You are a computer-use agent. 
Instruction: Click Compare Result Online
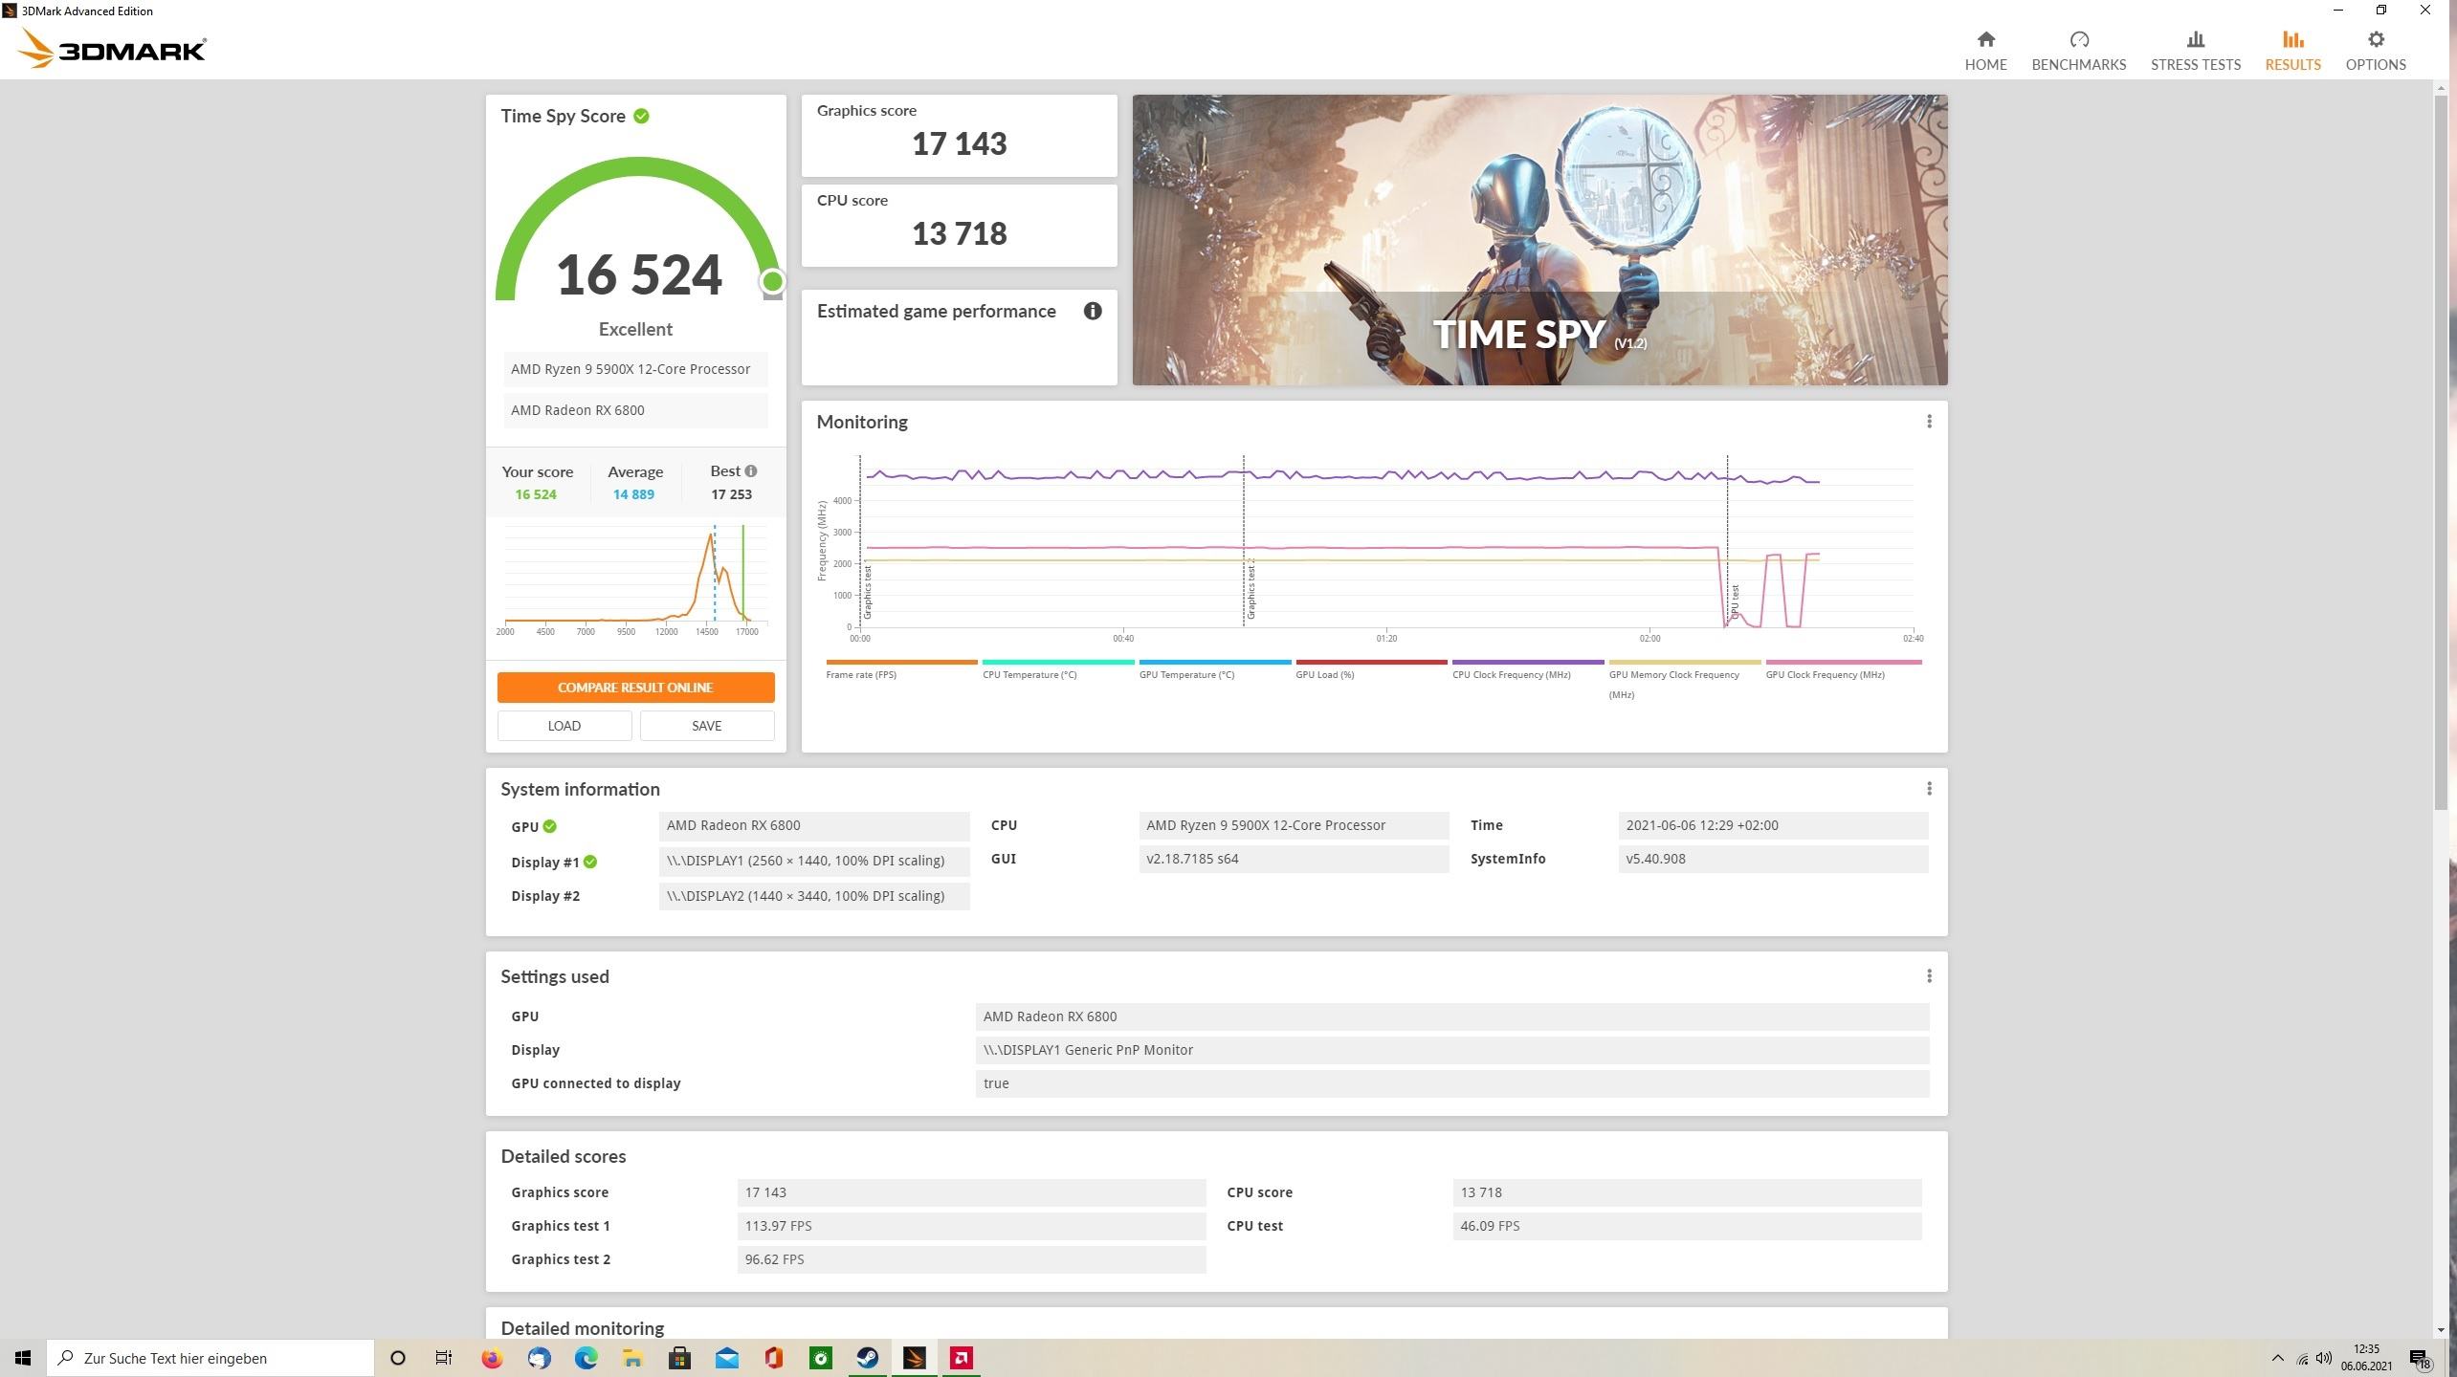[635, 688]
